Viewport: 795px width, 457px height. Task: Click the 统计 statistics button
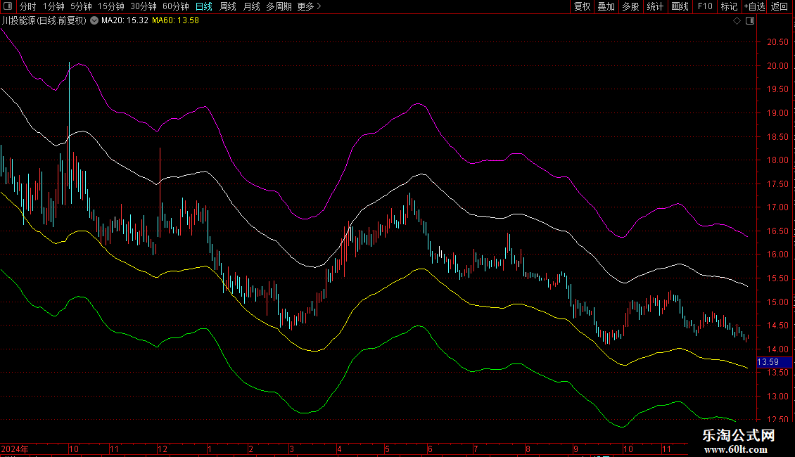point(655,6)
